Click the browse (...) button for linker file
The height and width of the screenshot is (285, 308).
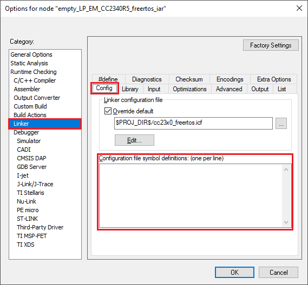point(281,124)
